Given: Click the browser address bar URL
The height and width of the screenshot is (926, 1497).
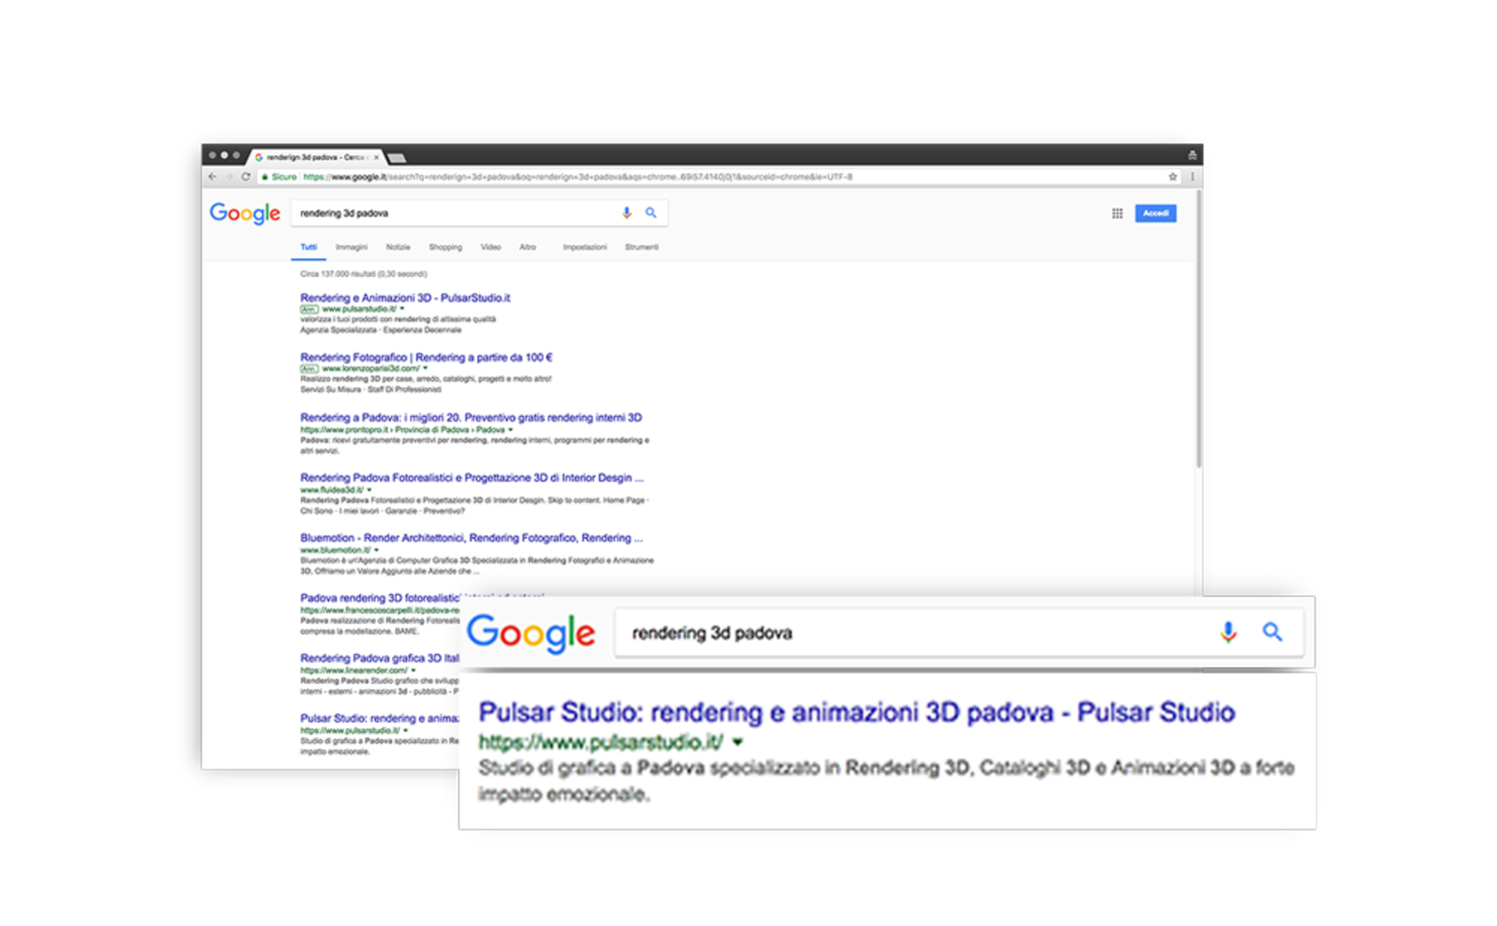Looking at the screenshot, I should [577, 177].
